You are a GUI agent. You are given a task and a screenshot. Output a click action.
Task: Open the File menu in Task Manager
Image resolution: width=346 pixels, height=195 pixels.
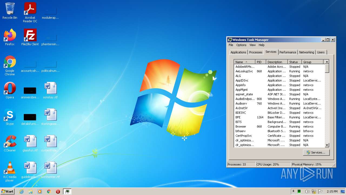click(231, 45)
